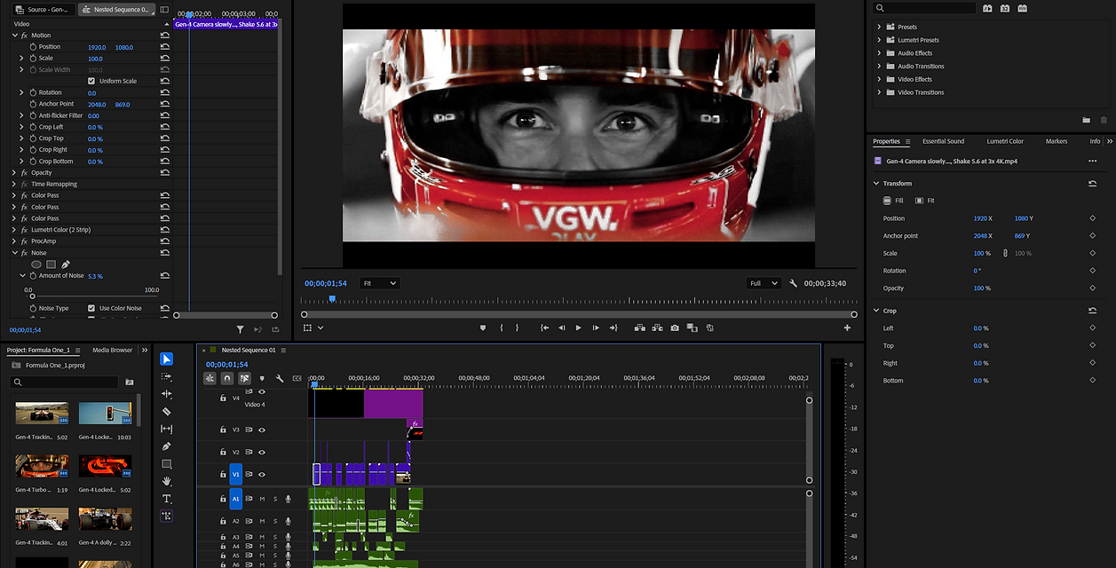The image size is (1116, 568).
Task: Toggle Linked Selection in the timeline
Action: click(244, 378)
